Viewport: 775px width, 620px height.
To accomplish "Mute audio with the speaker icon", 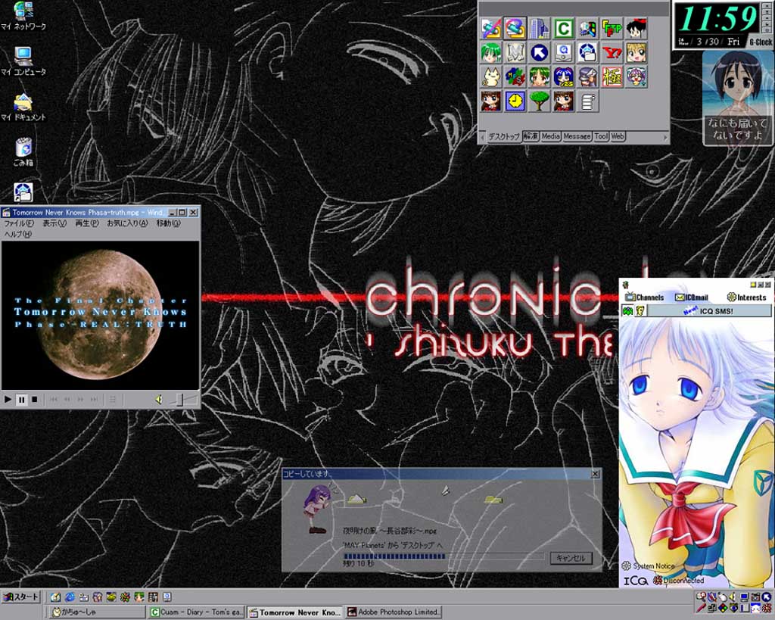I will tap(159, 399).
